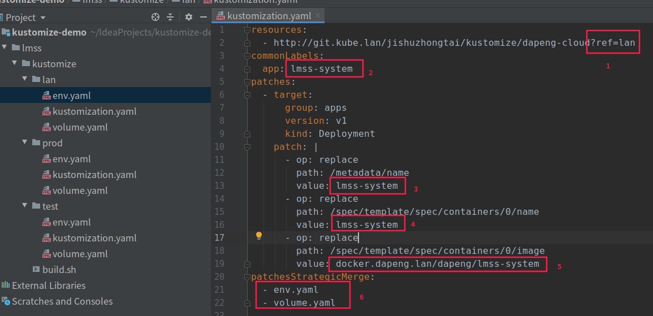653x316 pixels.
Task: Click the docker.dapeng.lan image value
Action: (x=437, y=263)
